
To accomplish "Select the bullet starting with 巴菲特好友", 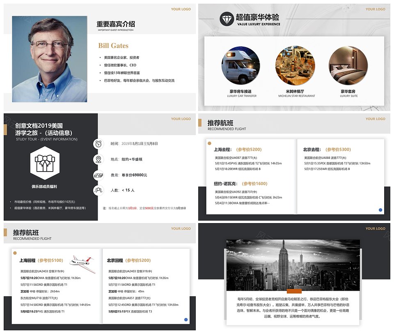I will (x=139, y=81).
